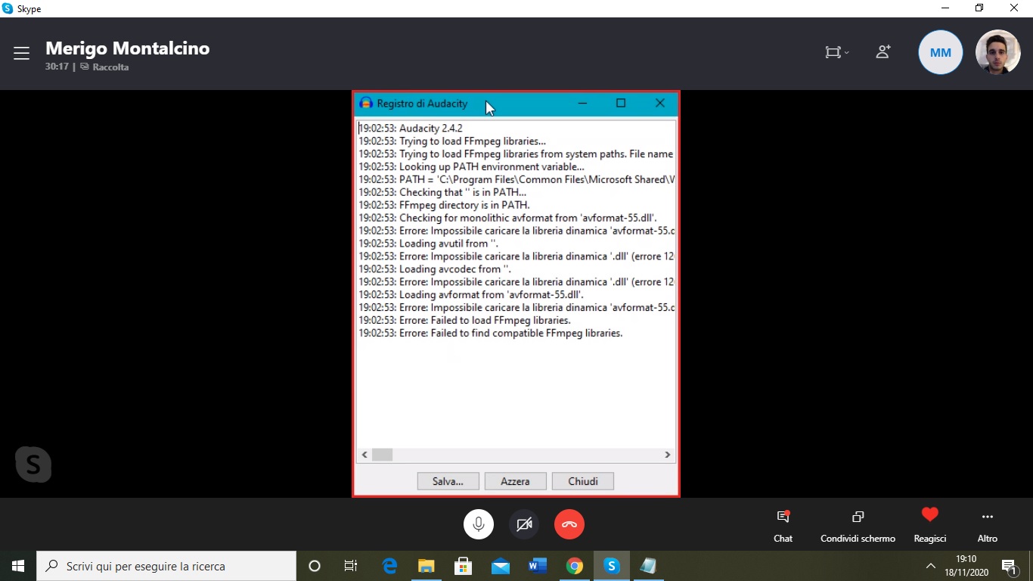Open the Windows Start menu
This screenshot has height=581, width=1033.
[x=17, y=566]
